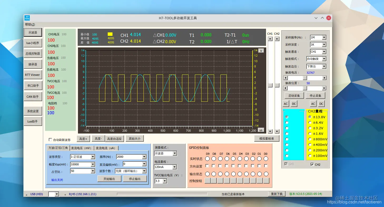
Task: Click 高度自适应 button
Action: [115, 139]
